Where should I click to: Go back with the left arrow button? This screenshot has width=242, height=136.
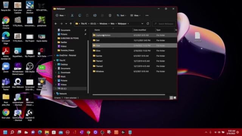tap(56, 23)
